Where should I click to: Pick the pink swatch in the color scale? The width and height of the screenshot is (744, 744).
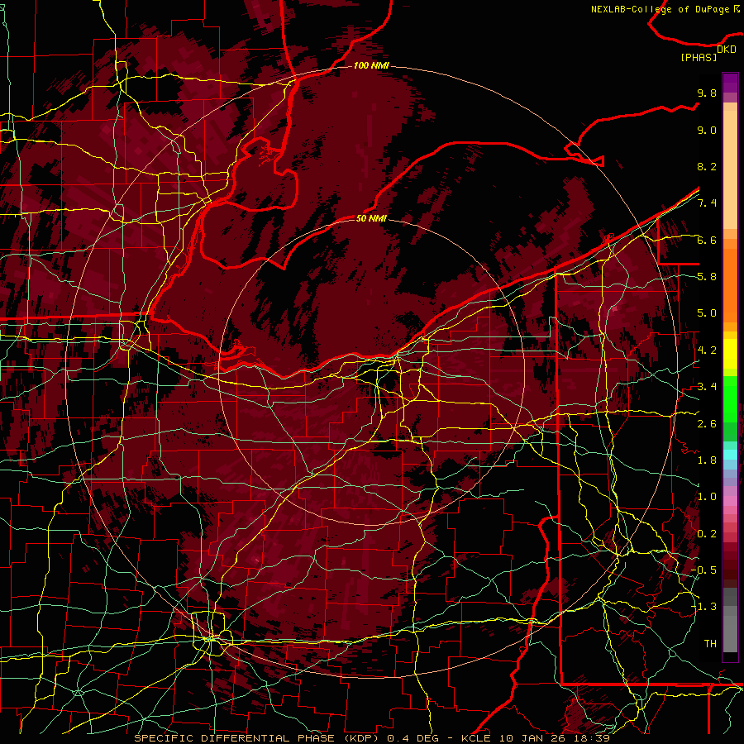coord(730,500)
